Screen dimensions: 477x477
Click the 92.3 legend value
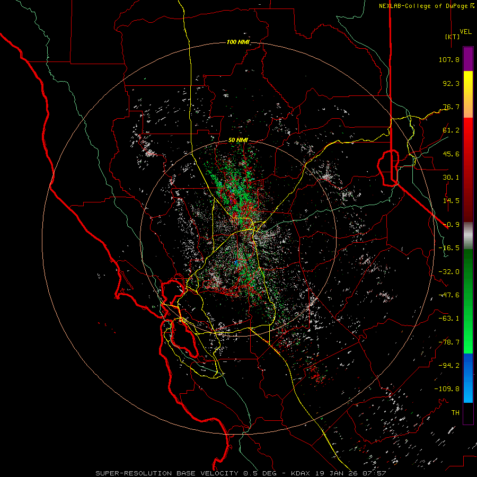tap(451, 83)
